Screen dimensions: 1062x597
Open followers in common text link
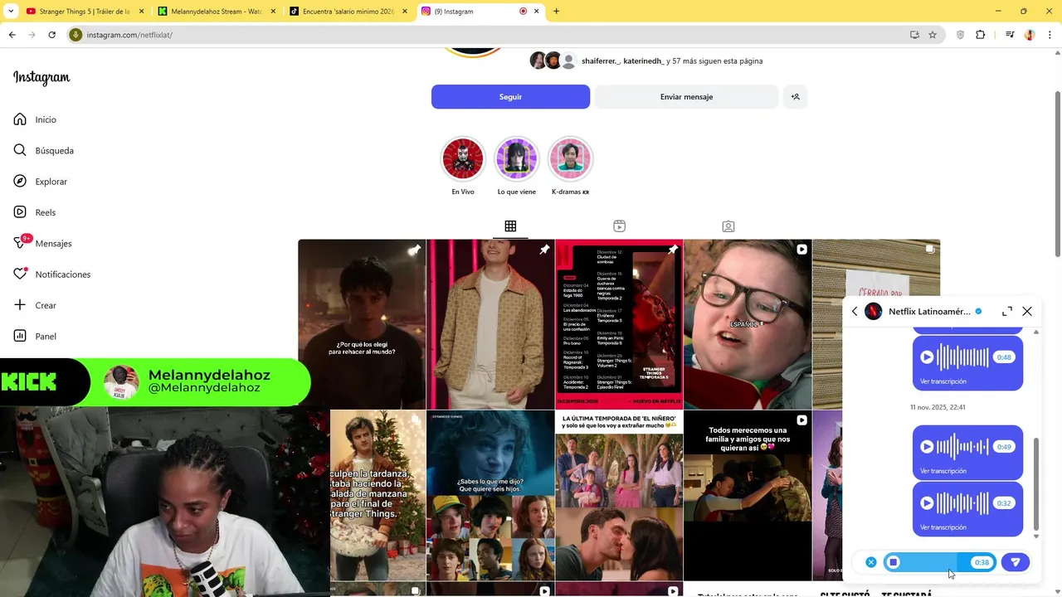tap(672, 61)
